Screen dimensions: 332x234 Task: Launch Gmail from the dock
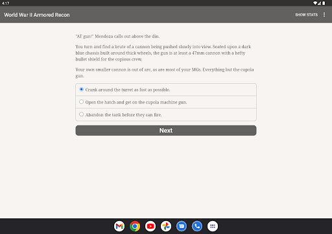[119, 226]
